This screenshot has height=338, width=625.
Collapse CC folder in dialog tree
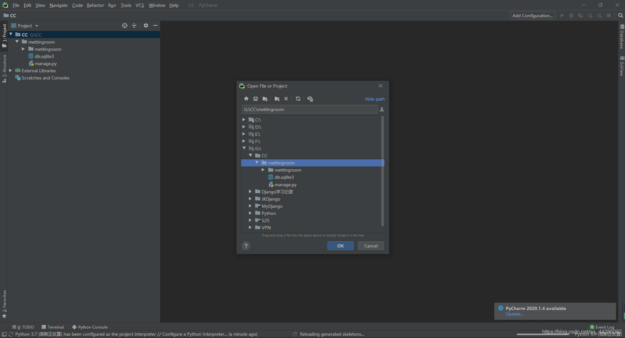tap(250, 155)
